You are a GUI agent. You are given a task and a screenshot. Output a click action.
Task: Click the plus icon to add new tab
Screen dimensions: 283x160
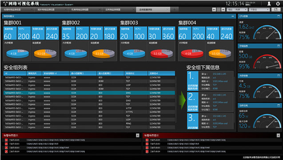[x=174, y=9]
